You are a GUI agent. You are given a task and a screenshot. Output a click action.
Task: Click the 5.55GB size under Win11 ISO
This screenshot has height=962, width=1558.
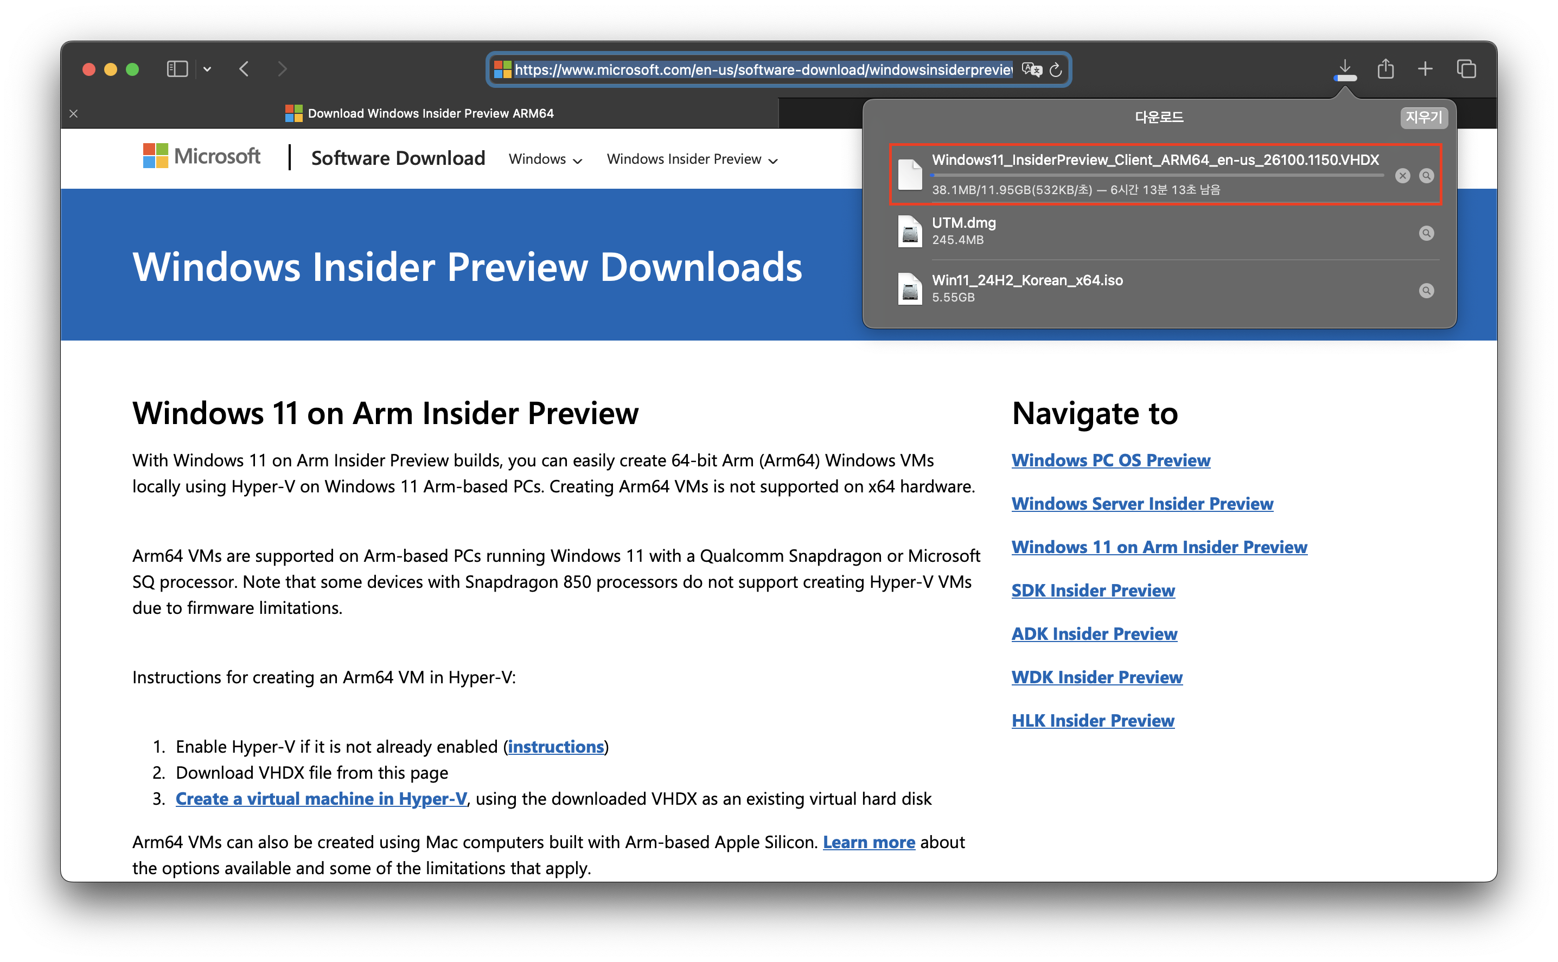[953, 297]
